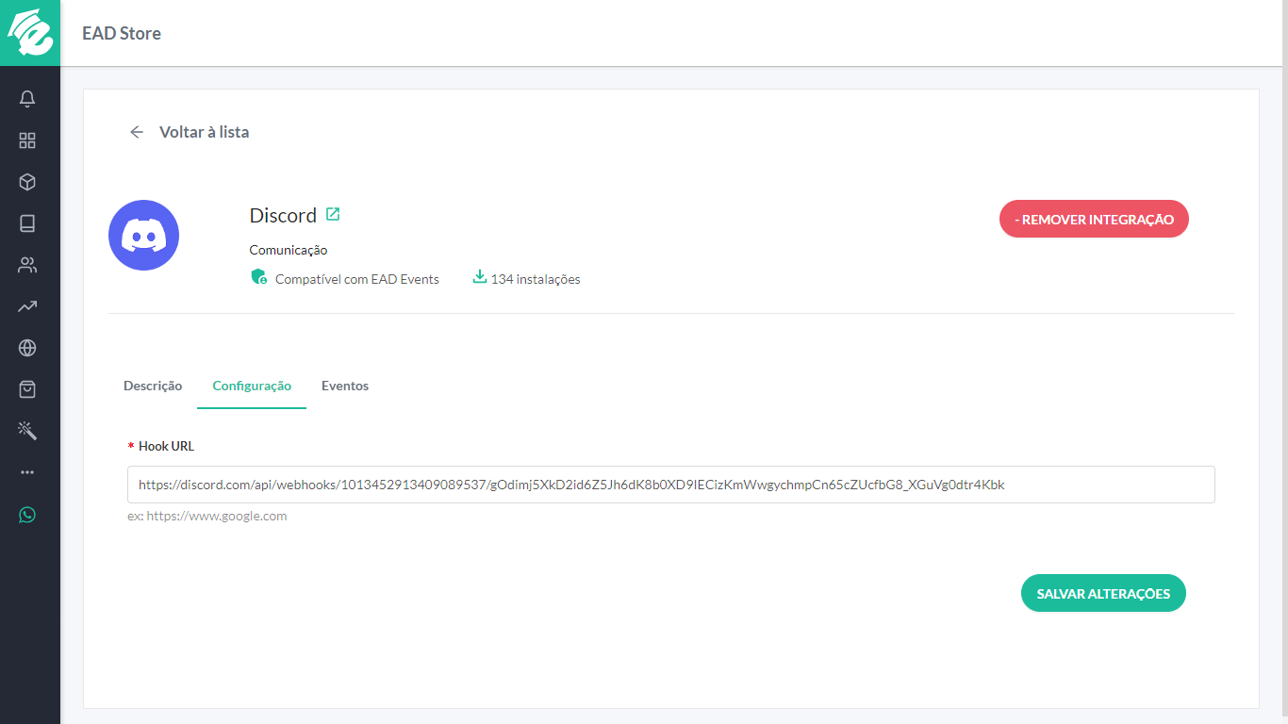Image resolution: width=1288 pixels, height=724 pixels.
Task: Click the Hook URL field label
Action: [x=166, y=446]
